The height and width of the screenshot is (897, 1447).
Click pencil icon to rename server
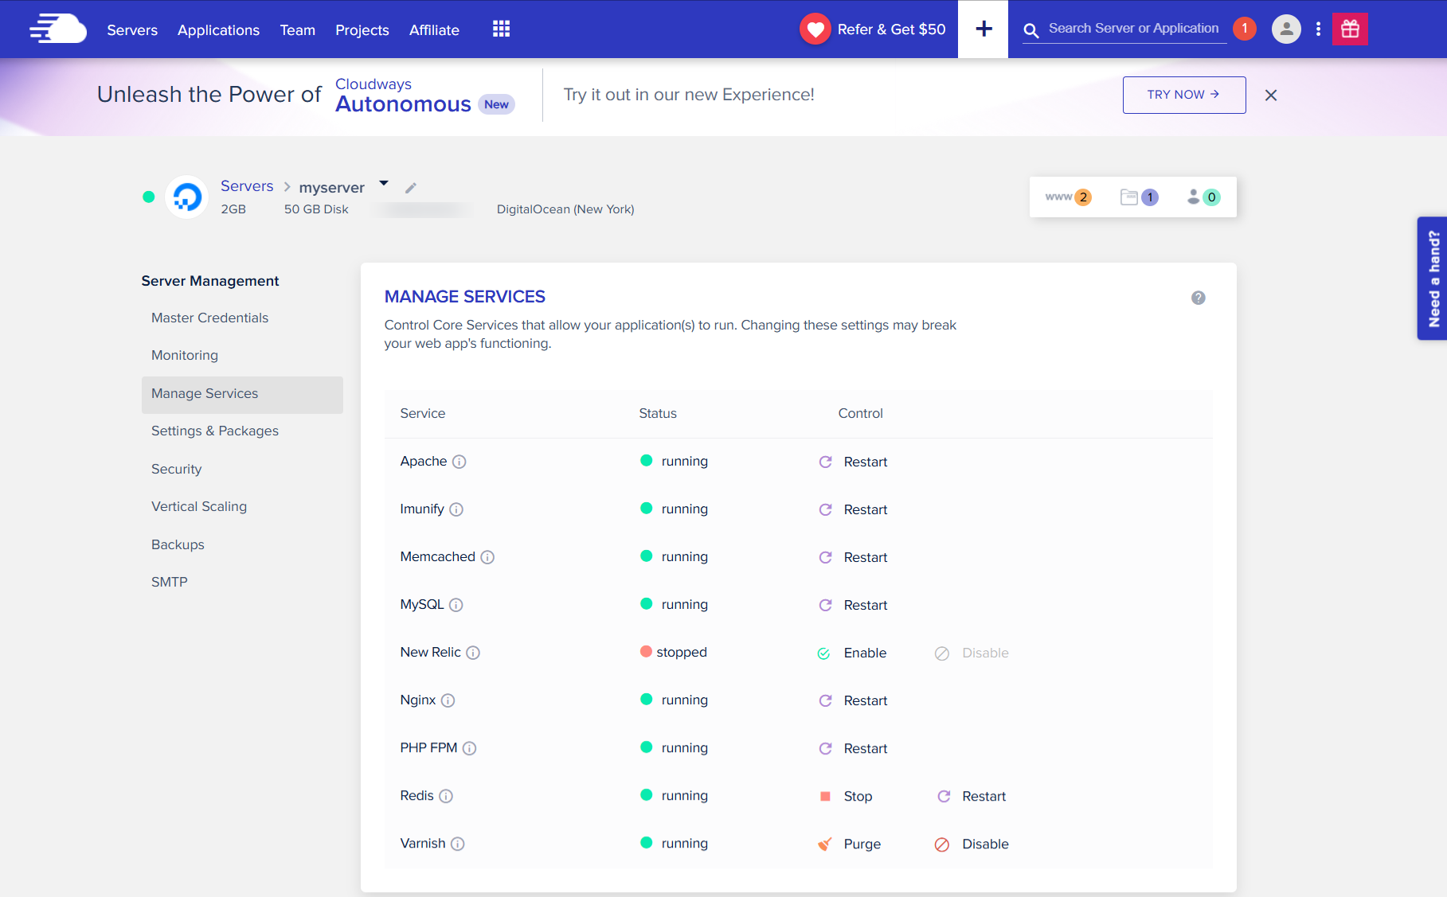click(x=411, y=188)
